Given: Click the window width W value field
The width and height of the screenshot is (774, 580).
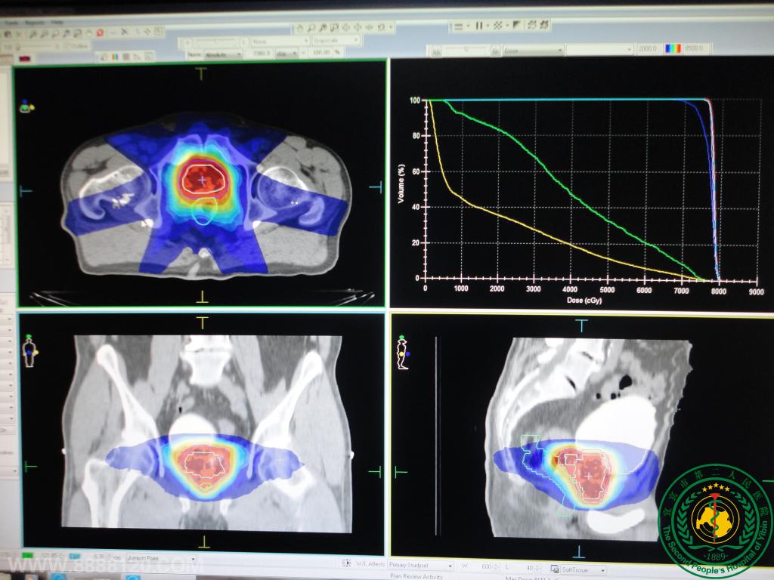Looking at the screenshot, I should [x=482, y=566].
